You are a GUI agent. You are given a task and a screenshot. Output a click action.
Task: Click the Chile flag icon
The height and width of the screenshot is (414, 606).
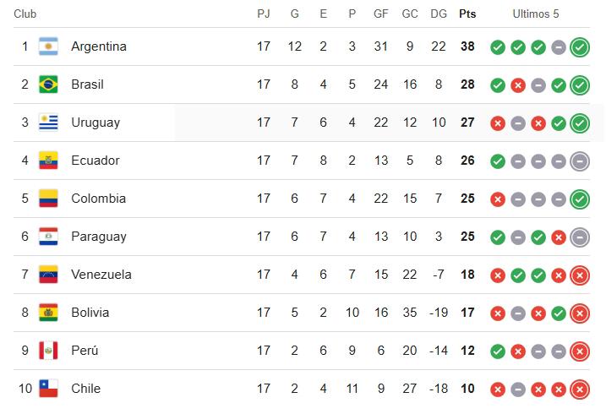click(x=48, y=389)
